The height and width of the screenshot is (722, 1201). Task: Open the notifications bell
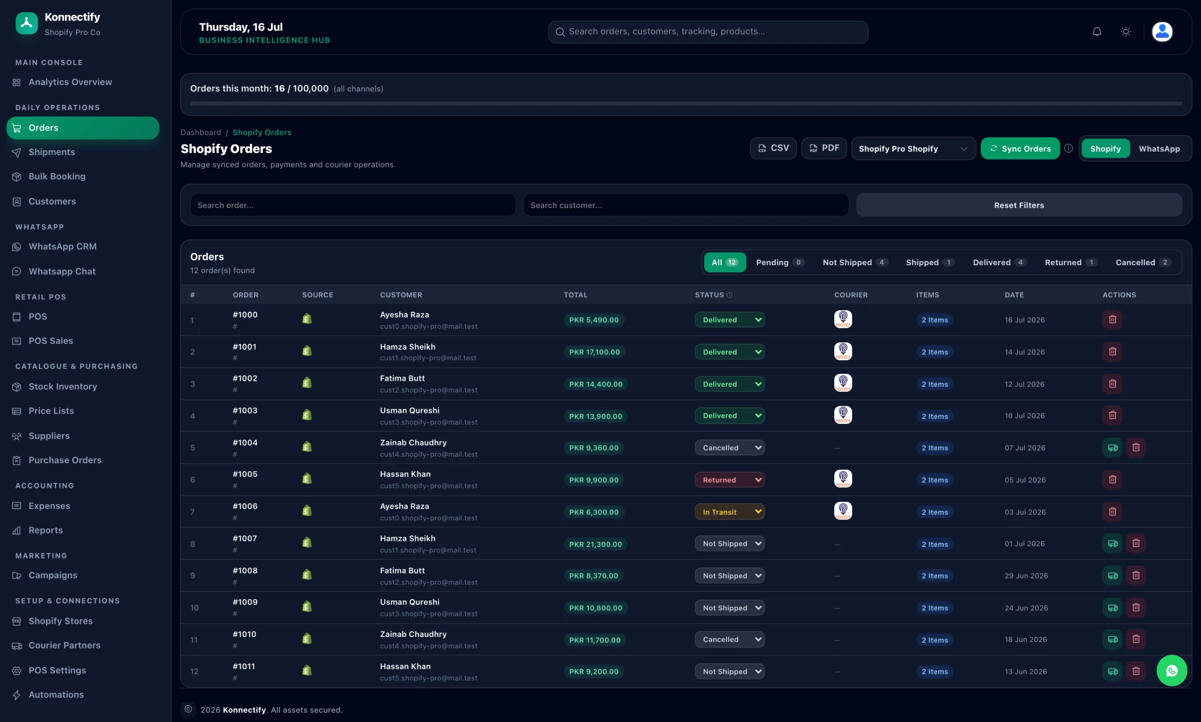click(x=1096, y=32)
